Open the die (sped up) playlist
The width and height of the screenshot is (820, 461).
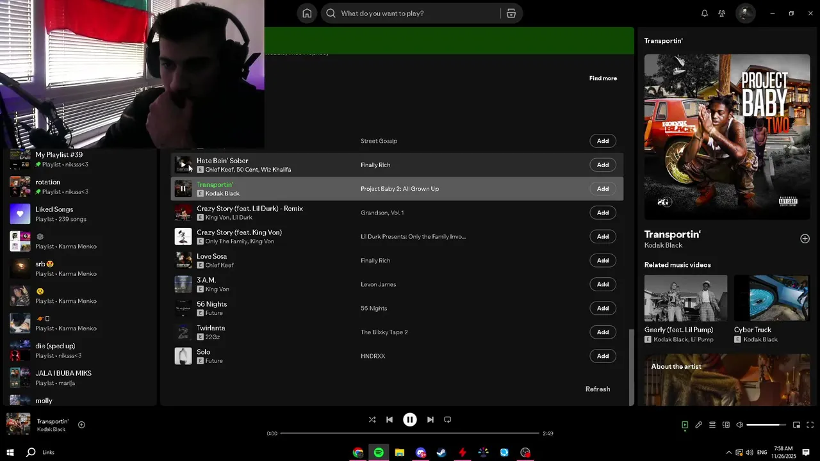coord(80,350)
